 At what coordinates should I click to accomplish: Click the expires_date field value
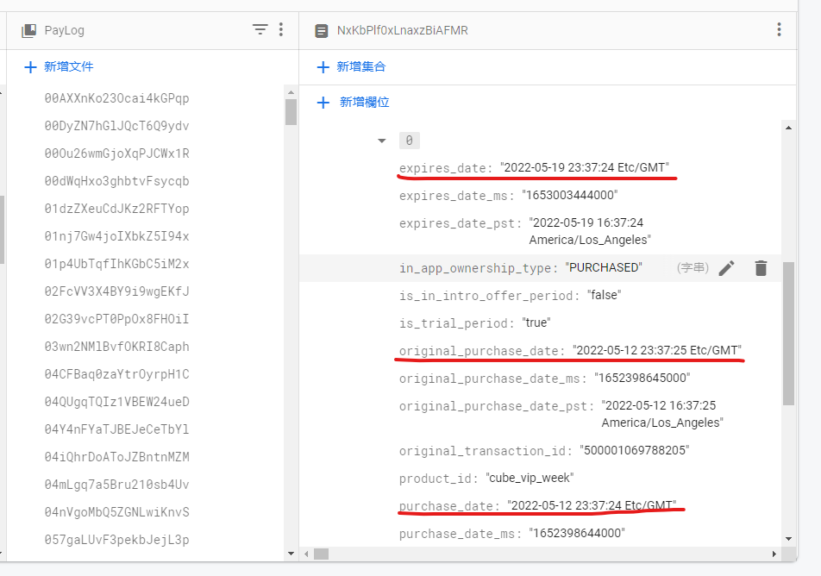[x=585, y=168]
